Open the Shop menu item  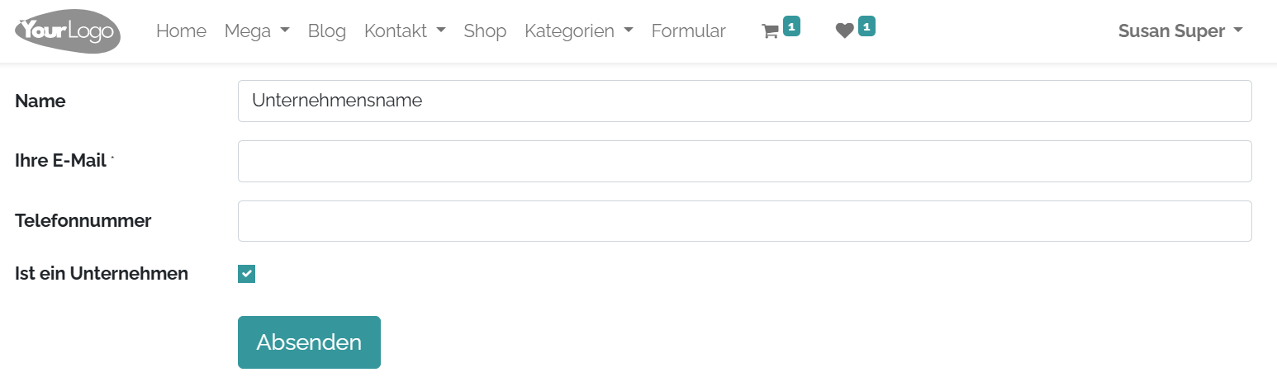coord(485,31)
